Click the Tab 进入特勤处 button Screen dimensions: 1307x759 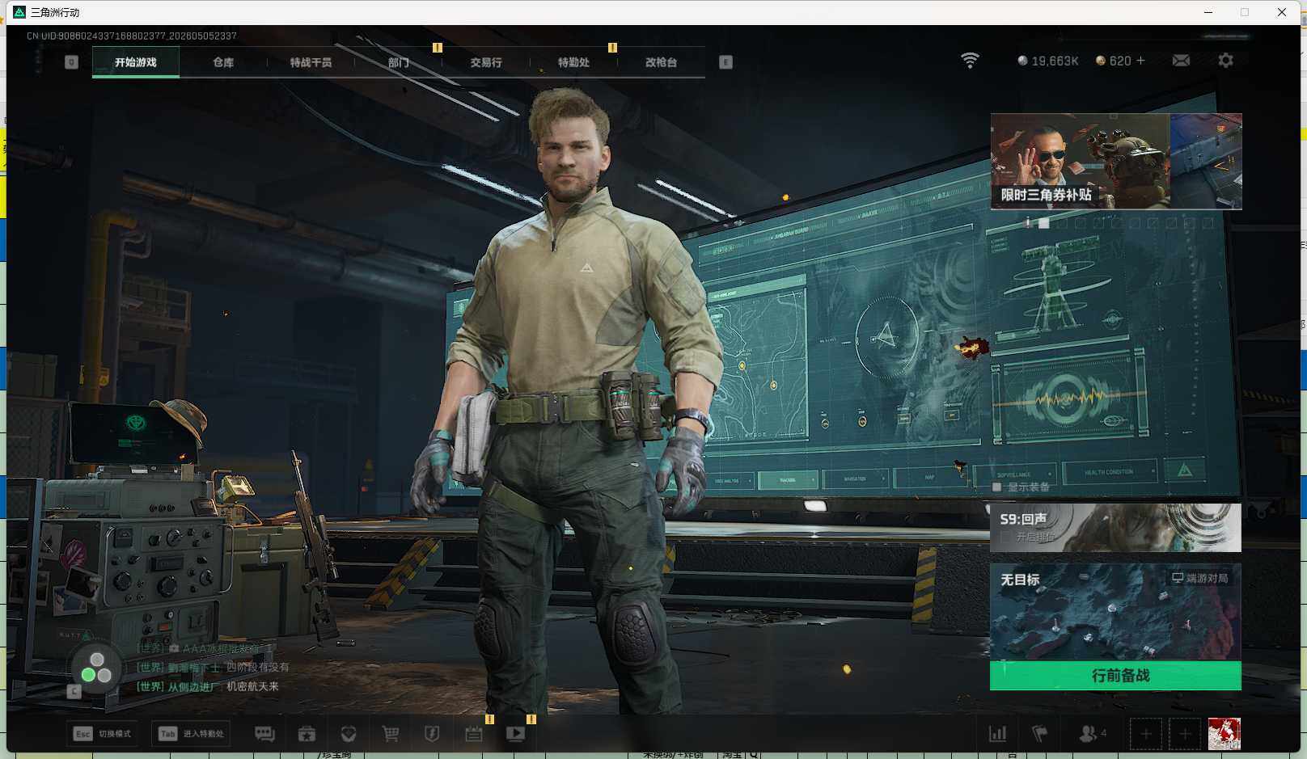click(191, 734)
